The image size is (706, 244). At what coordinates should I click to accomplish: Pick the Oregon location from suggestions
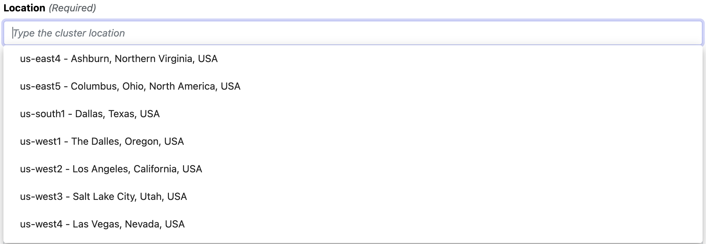tap(102, 141)
